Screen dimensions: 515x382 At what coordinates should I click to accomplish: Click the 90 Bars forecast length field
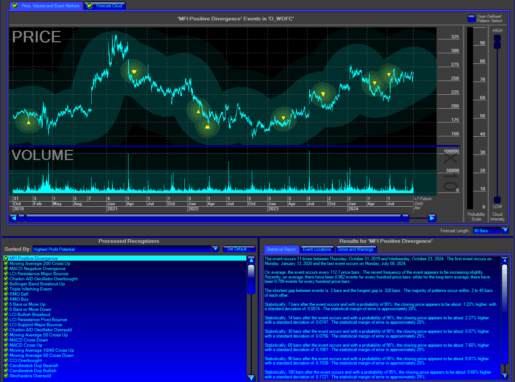(x=487, y=230)
